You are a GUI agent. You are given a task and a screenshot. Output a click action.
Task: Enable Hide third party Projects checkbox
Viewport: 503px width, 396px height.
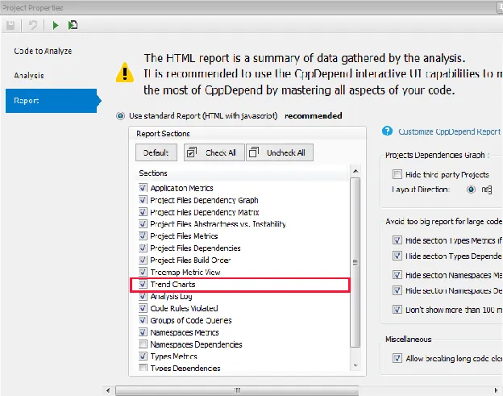[x=397, y=174]
